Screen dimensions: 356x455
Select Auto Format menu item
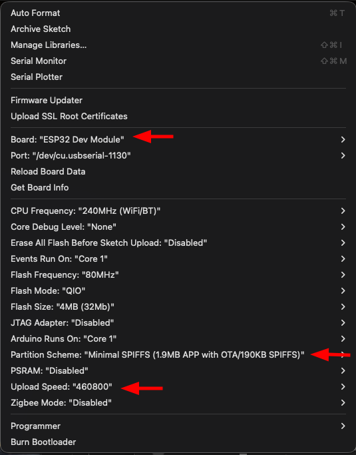[178, 13]
